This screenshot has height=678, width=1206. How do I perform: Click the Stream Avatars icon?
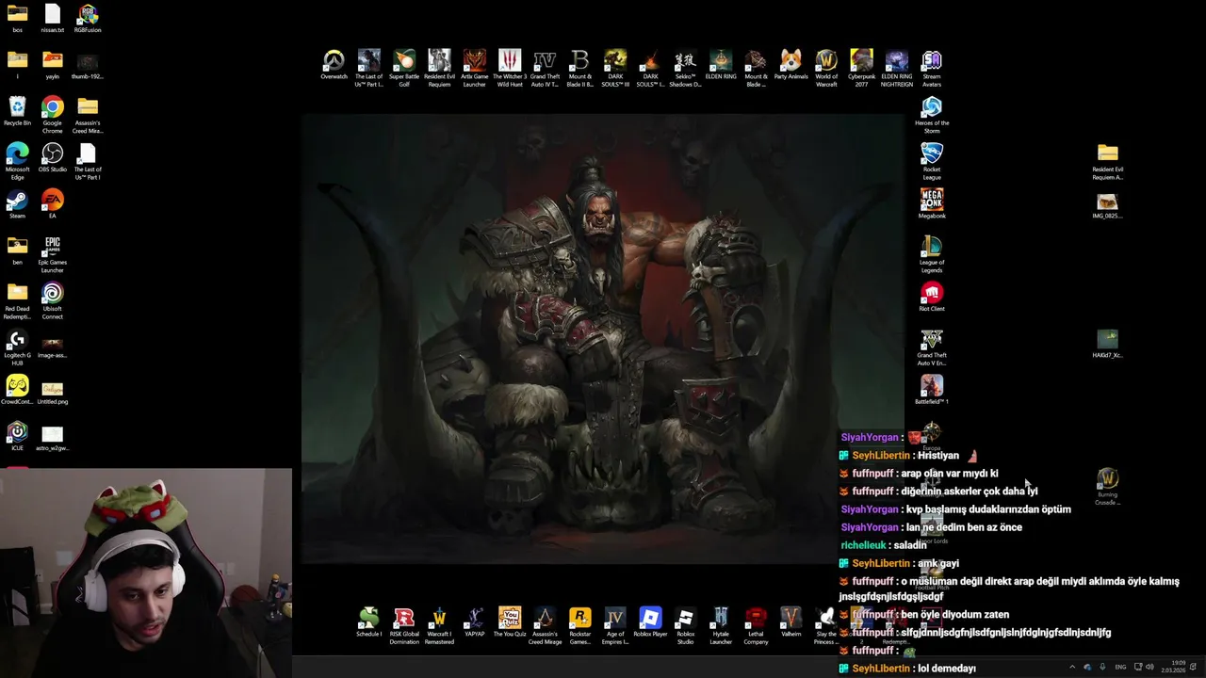(932, 69)
